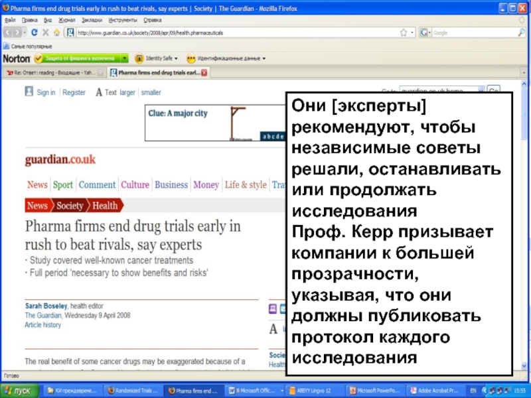
Task: Open the Norton phishing protection dropdown
Action: click(x=125, y=58)
